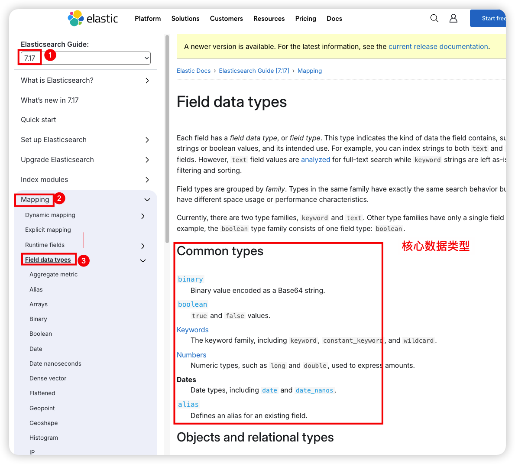Click the Elastic logo
Screen dimensions: 515x464
[x=93, y=19]
